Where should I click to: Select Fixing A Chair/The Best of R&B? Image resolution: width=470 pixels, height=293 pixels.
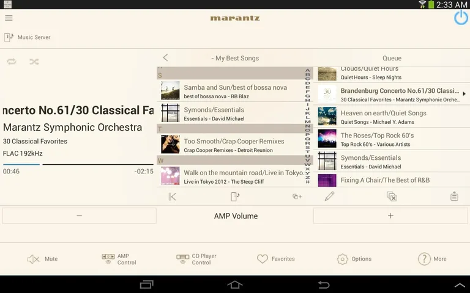(x=392, y=180)
